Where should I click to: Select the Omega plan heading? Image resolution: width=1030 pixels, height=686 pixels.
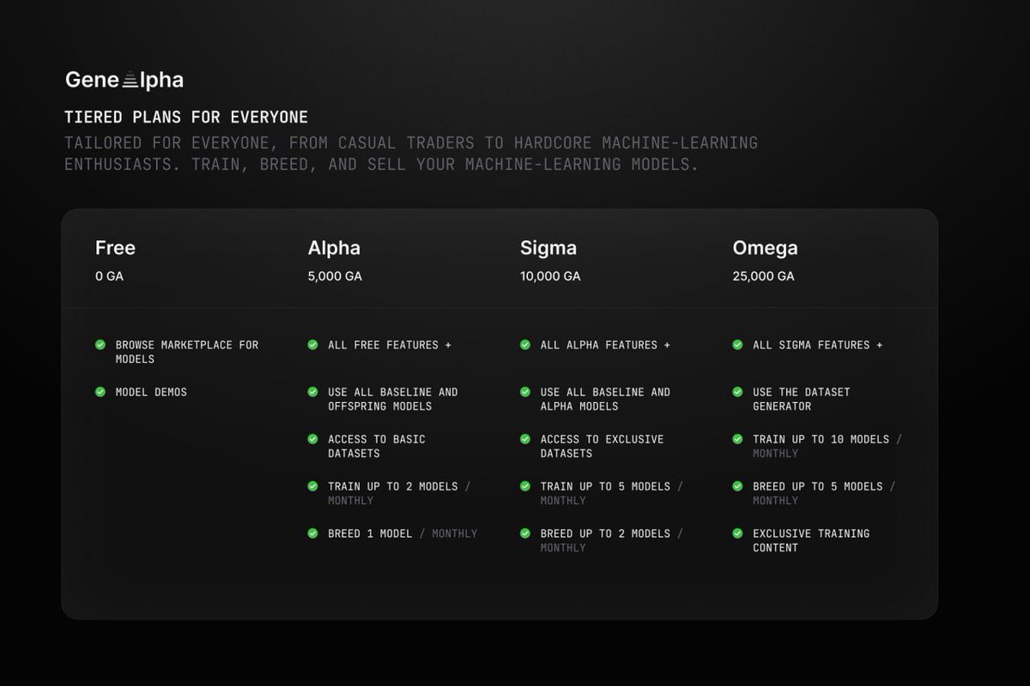click(x=765, y=249)
